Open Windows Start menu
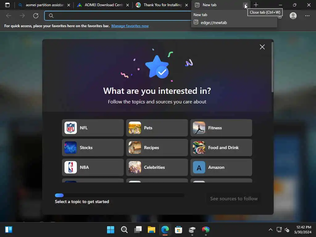 (x=110, y=230)
